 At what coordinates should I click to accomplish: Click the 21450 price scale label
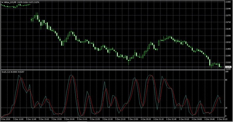click(228, 49)
